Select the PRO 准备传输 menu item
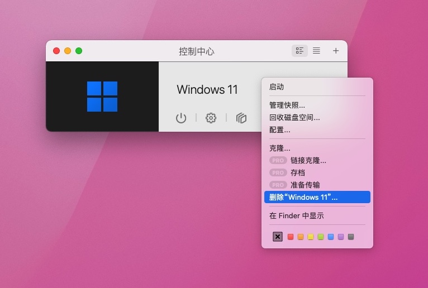Image resolution: width=428 pixels, height=288 pixels. point(305,185)
